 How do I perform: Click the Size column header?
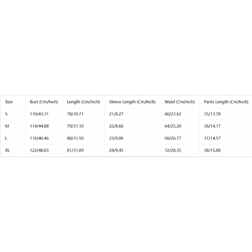click(x=9, y=102)
